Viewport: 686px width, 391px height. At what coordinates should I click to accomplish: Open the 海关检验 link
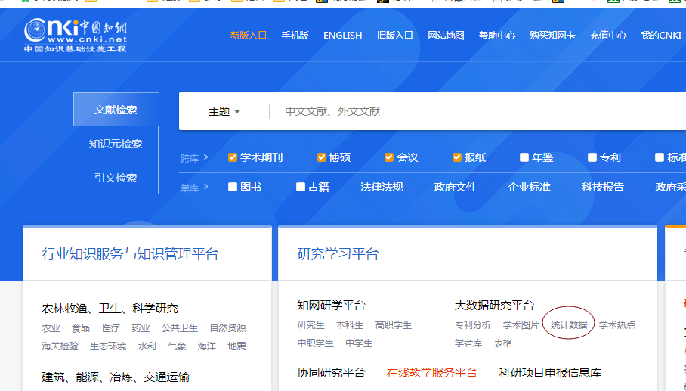60,346
